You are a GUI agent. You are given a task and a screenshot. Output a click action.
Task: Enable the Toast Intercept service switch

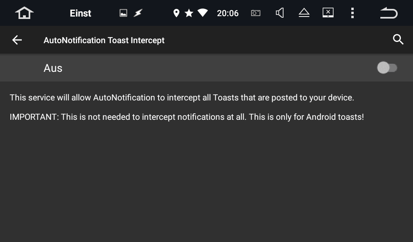point(387,68)
